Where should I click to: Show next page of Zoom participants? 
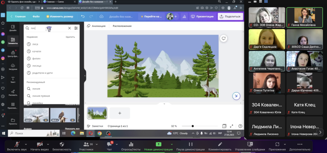(320, 132)
